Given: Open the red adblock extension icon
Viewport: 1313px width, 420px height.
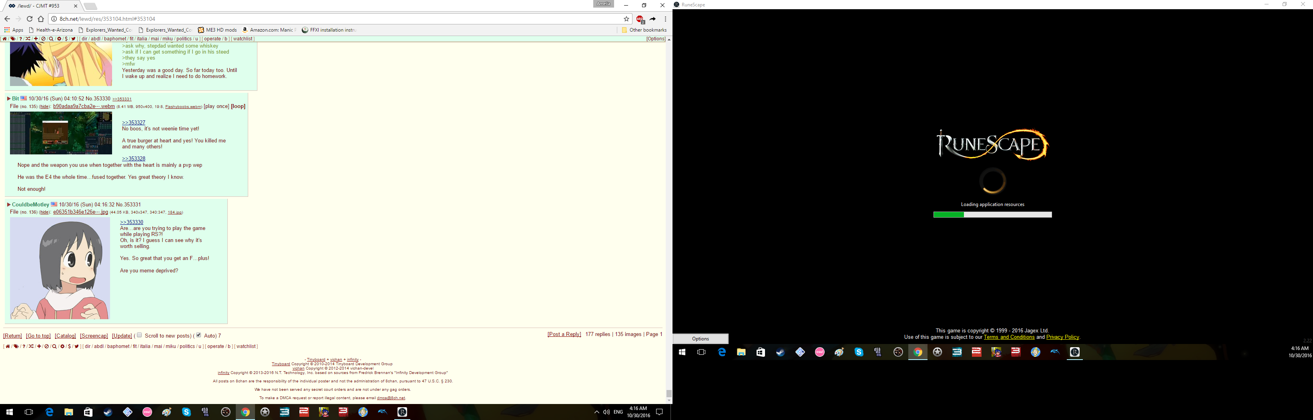Looking at the screenshot, I should tap(640, 19).
